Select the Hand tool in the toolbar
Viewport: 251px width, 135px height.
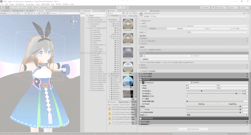pyautogui.click(x=3, y=7)
